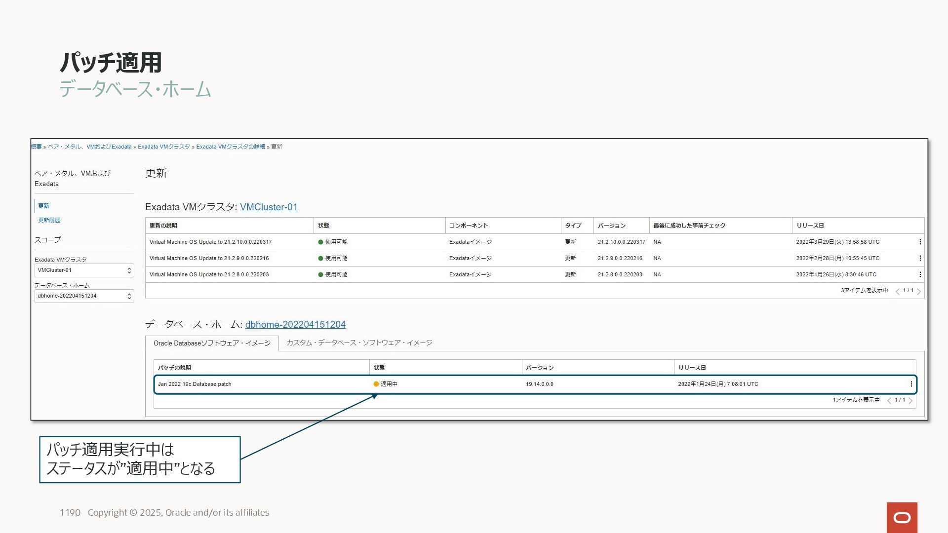
Task: Go to next page of VM cluster updates
Action: pyautogui.click(x=919, y=291)
